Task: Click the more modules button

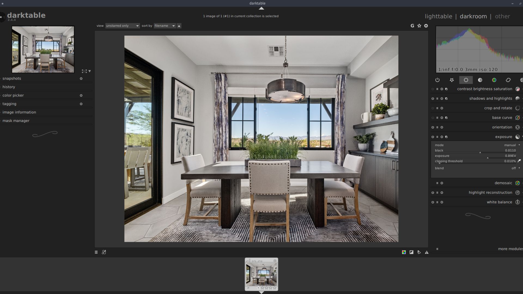Action: (x=509, y=249)
